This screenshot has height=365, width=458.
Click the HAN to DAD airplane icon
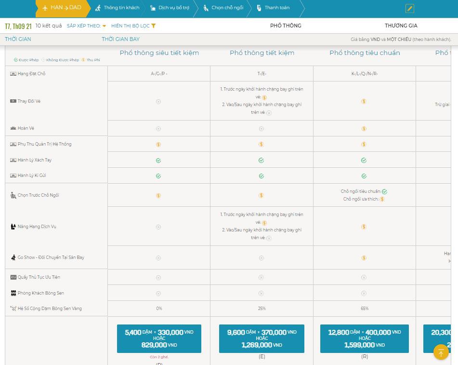(x=45, y=8)
